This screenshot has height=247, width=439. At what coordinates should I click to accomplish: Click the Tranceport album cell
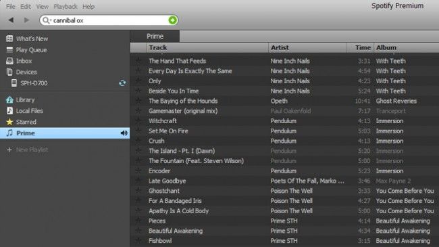click(390, 111)
